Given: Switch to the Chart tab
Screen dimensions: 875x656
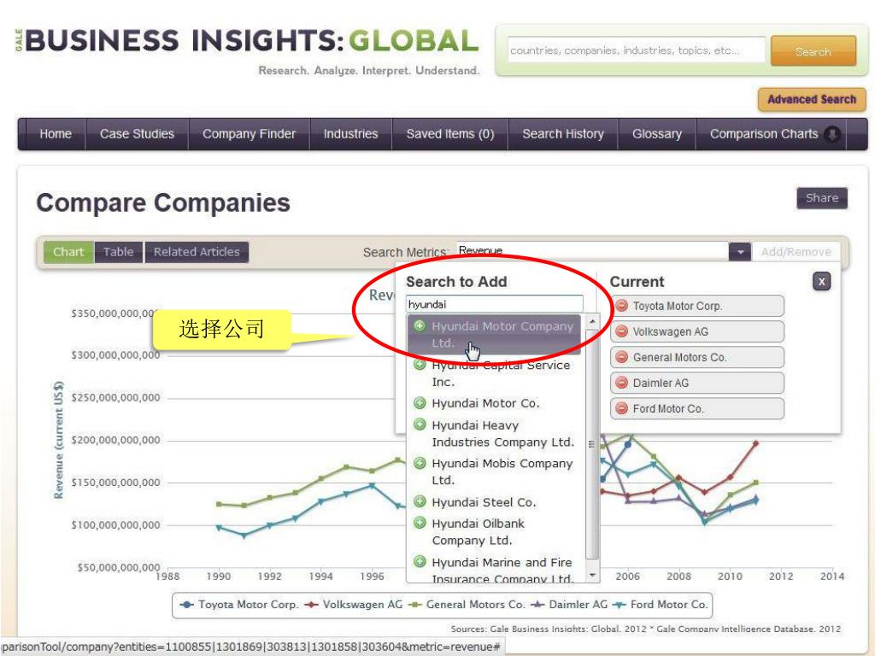Looking at the screenshot, I should point(68,252).
